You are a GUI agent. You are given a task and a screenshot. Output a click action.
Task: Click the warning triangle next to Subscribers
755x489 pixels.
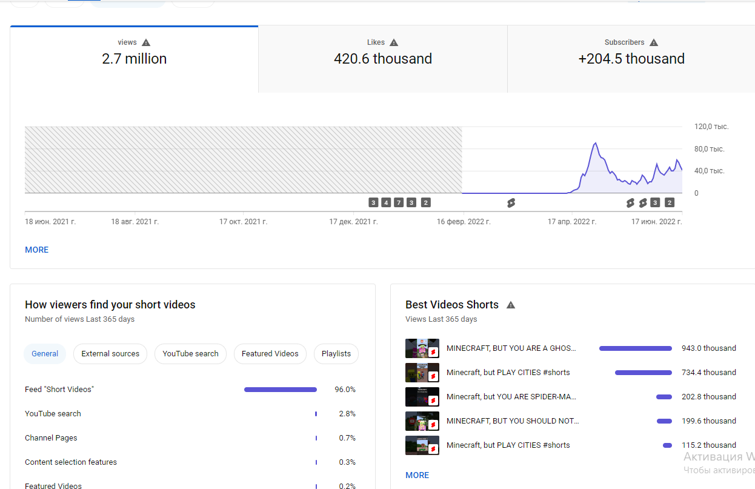point(654,42)
